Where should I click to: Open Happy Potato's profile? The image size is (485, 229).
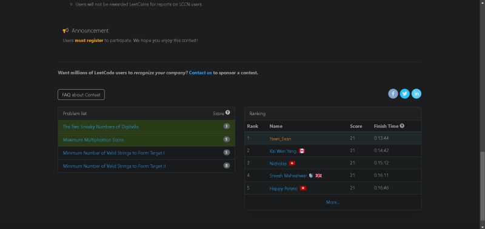pyautogui.click(x=283, y=188)
